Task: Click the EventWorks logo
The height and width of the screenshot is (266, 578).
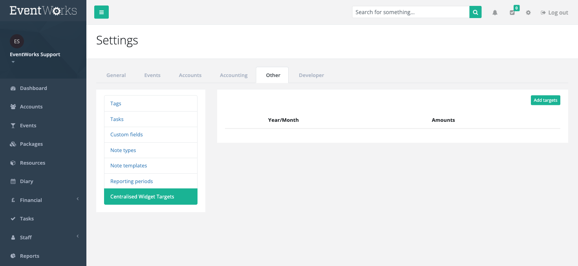Action: pyautogui.click(x=43, y=11)
